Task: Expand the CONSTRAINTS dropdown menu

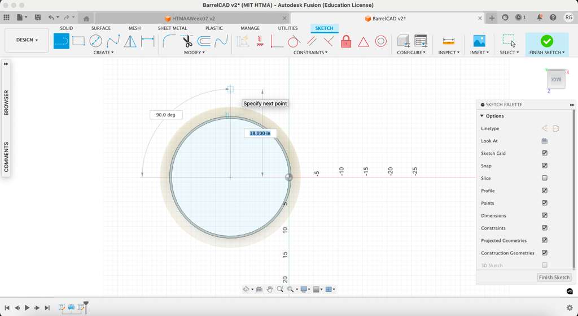Action: 310,53
